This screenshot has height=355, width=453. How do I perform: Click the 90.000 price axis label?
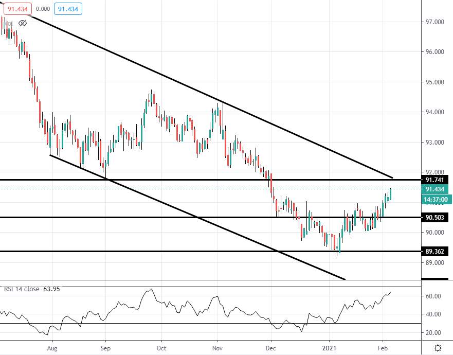point(435,233)
